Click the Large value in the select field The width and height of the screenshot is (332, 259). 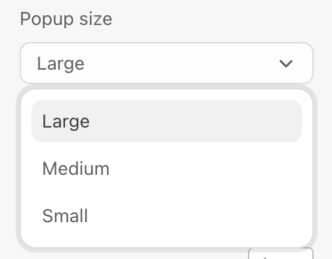click(x=61, y=64)
